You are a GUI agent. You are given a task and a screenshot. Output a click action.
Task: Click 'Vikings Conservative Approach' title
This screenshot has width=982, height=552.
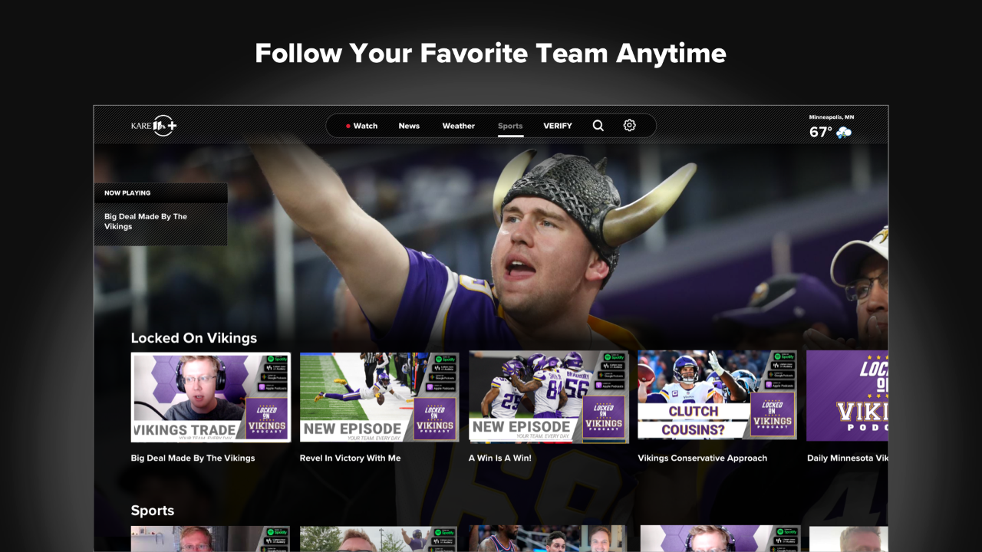703,458
